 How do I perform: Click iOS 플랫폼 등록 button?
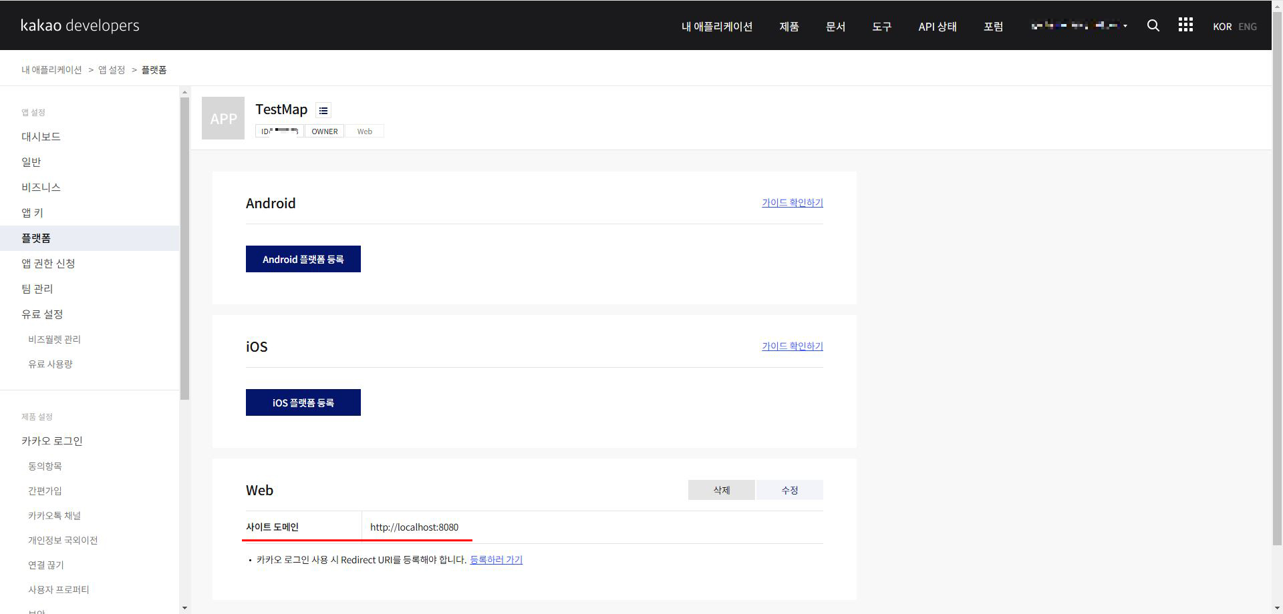point(303,402)
